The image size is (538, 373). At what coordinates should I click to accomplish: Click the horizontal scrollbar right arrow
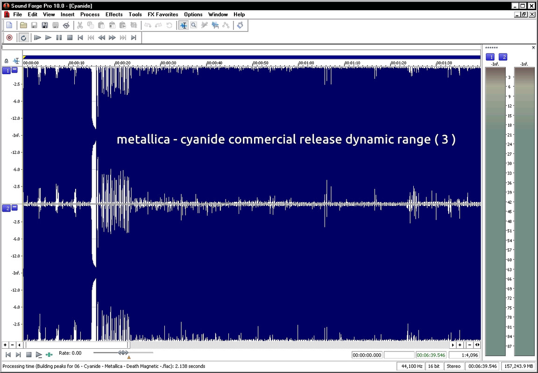[x=453, y=345]
